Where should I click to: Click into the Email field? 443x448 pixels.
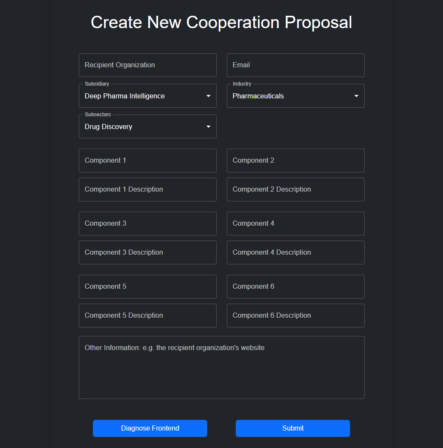pyautogui.click(x=295, y=65)
